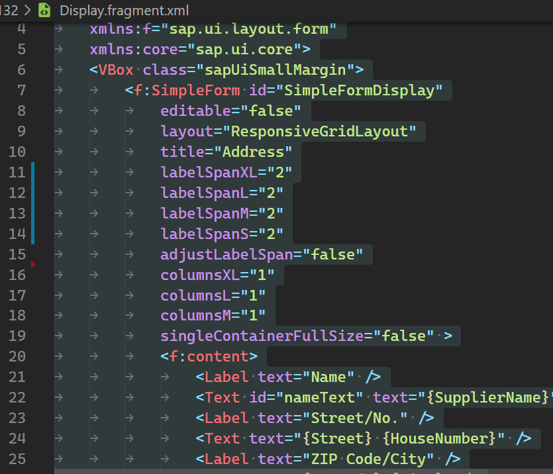Click the labelSpanS attribute
This screenshot has width=553, height=474.
point(205,234)
